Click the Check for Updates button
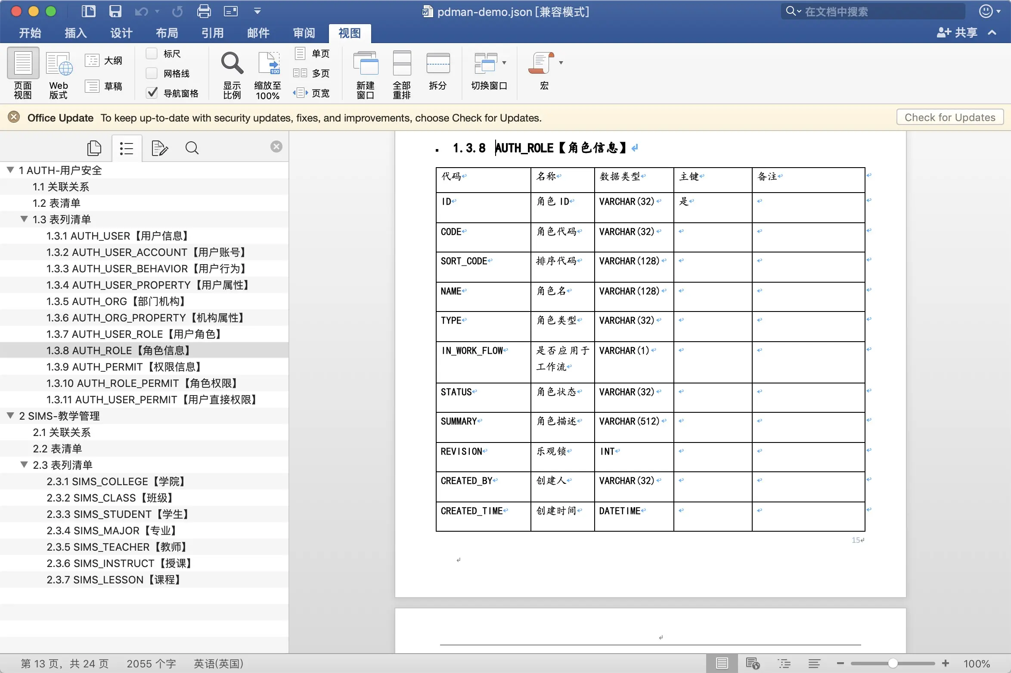Image resolution: width=1011 pixels, height=673 pixels. (x=950, y=117)
